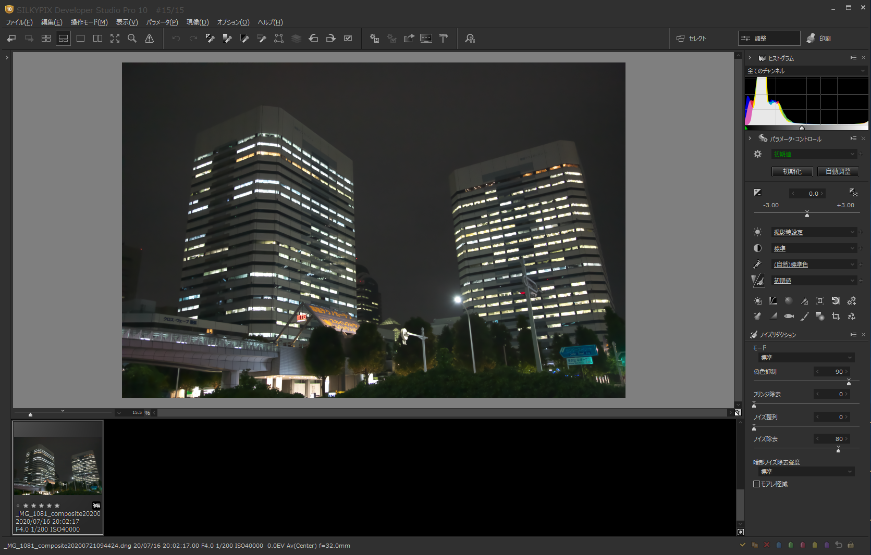Open the 全てのチャンネル histogram channel dropdown
The width and height of the screenshot is (871, 555).
[806, 71]
